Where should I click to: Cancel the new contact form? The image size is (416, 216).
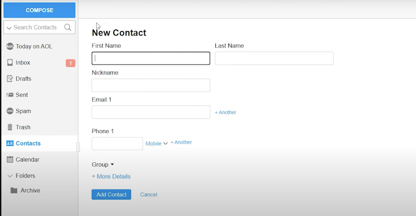pyautogui.click(x=148, y=194)
